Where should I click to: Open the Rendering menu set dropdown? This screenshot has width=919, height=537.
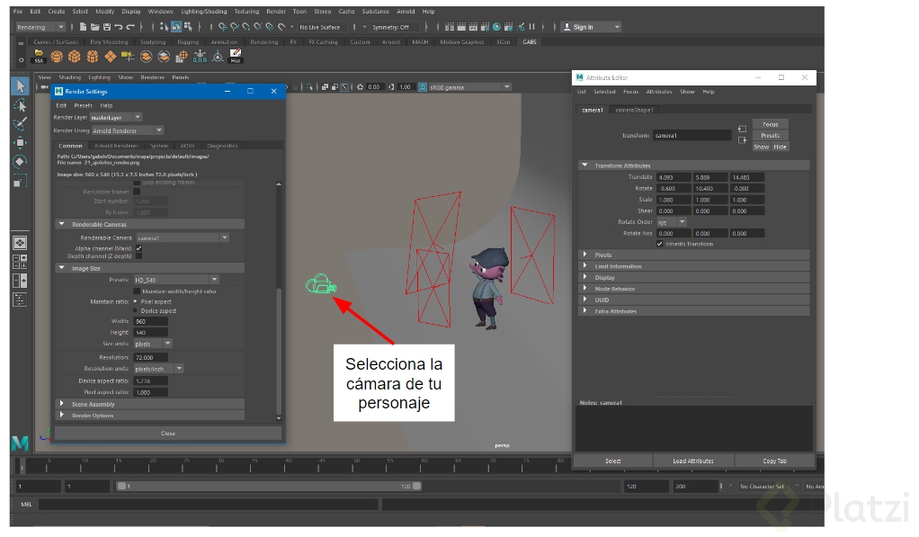(40, 27)
